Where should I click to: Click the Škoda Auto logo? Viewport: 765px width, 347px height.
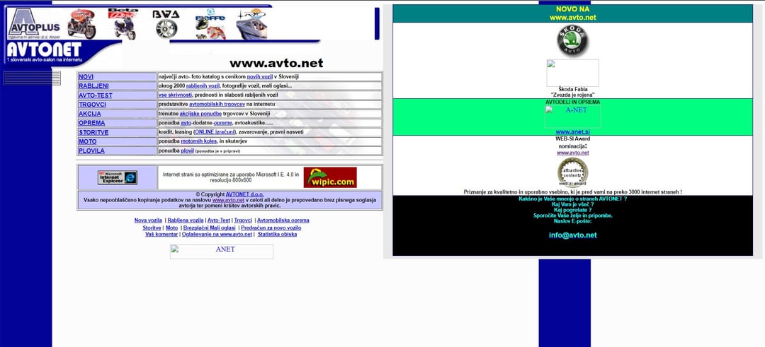tap(573, 40)
